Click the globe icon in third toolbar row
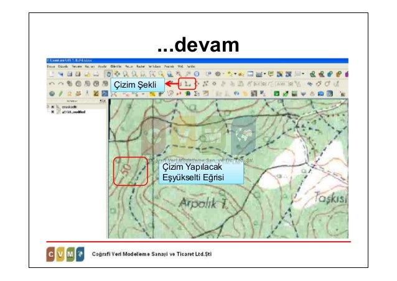 pos(52,94)
